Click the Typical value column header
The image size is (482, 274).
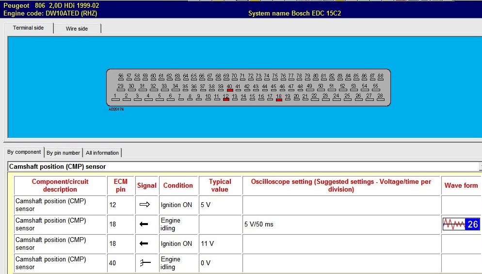220,185
